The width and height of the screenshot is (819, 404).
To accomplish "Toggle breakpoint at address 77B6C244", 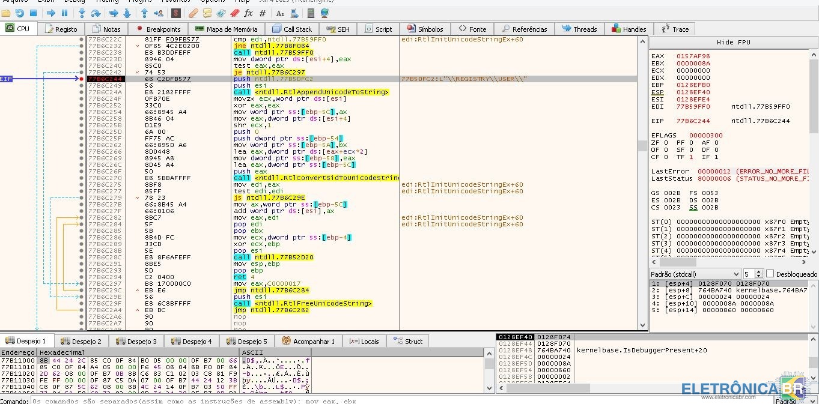I will [x=82, y=79].
